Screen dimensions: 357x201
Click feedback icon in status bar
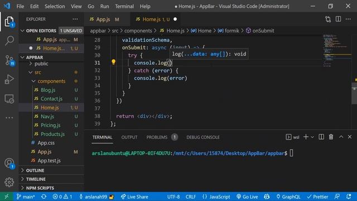coord(337,197)
